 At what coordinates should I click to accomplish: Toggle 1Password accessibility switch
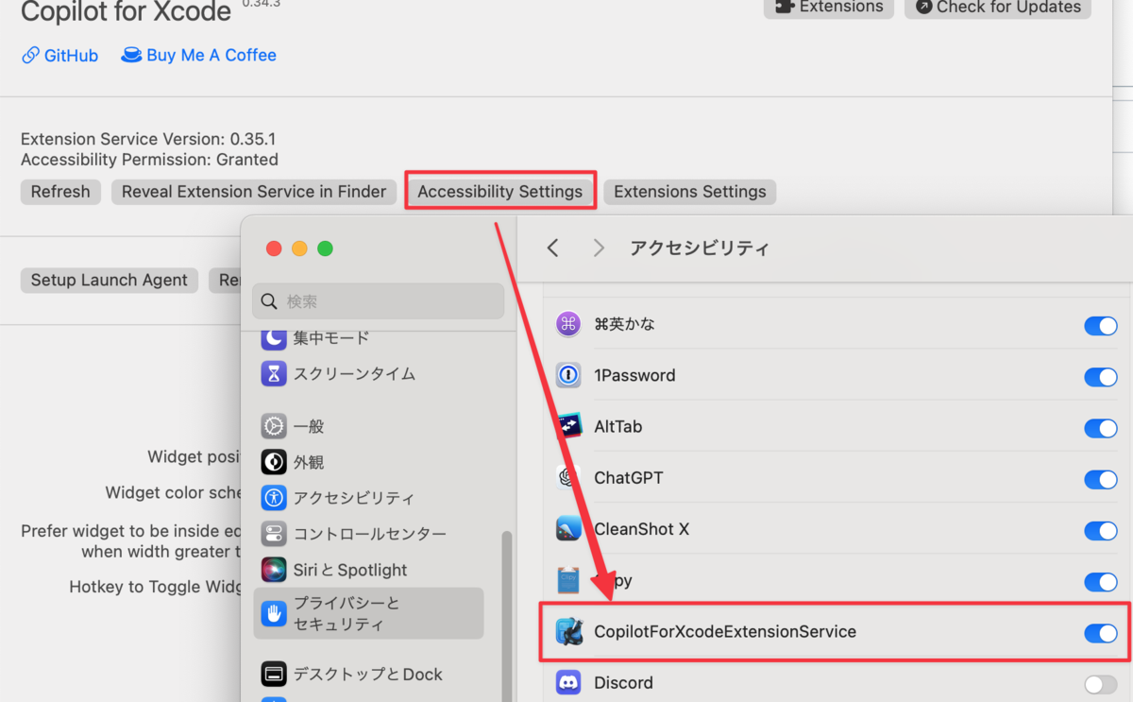click(x=1101, y=377)
